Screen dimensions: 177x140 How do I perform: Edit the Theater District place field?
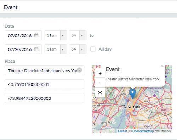click(x=44, y=70)
